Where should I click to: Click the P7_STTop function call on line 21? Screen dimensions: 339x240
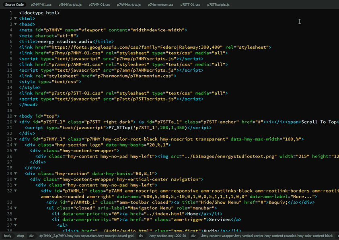click(x=148, y=128)
